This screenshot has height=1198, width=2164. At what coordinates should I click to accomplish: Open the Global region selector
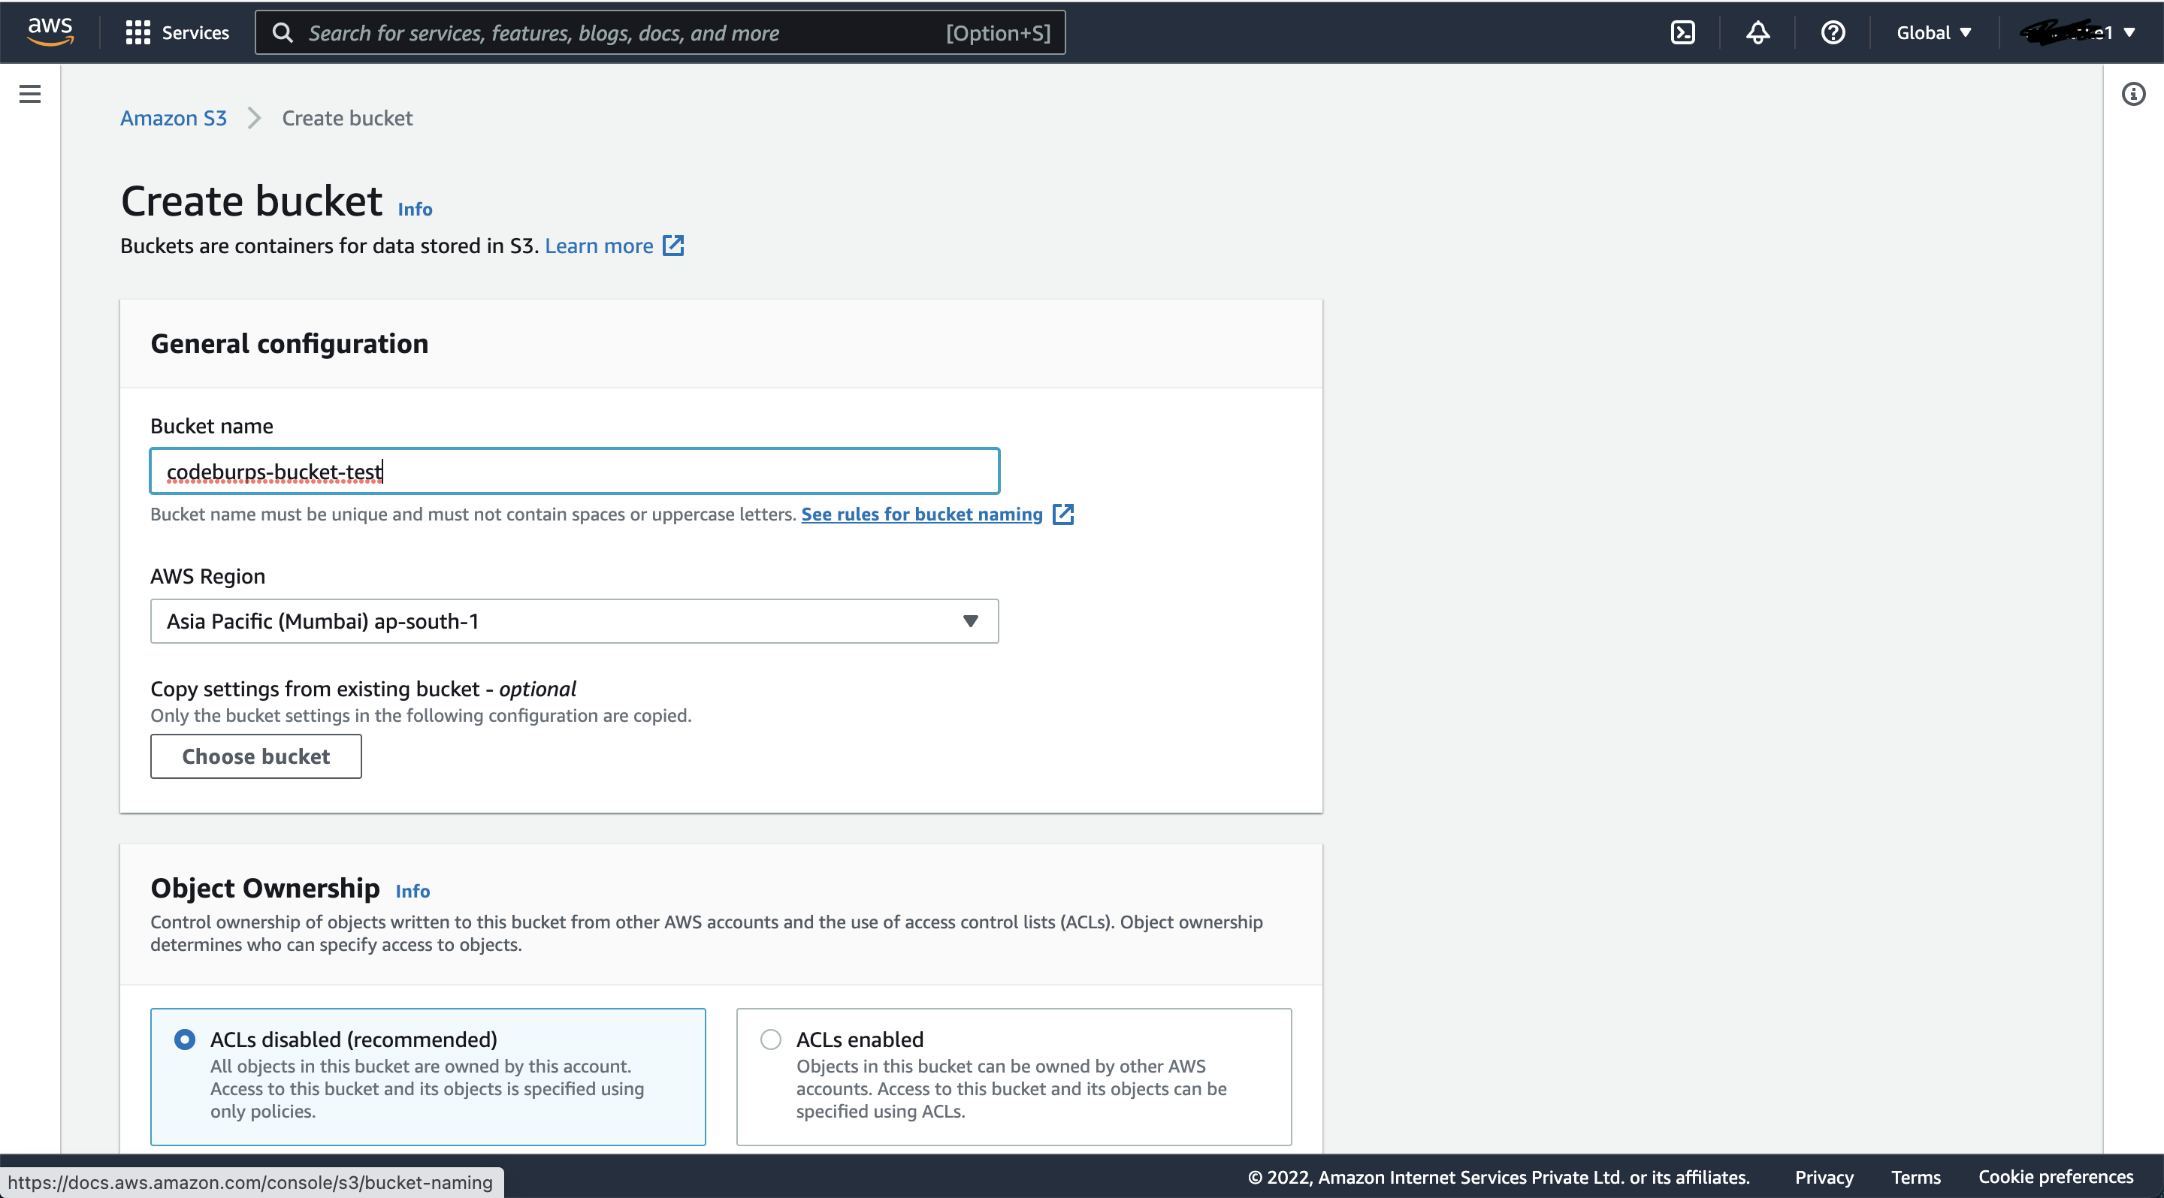(1934, 33)
